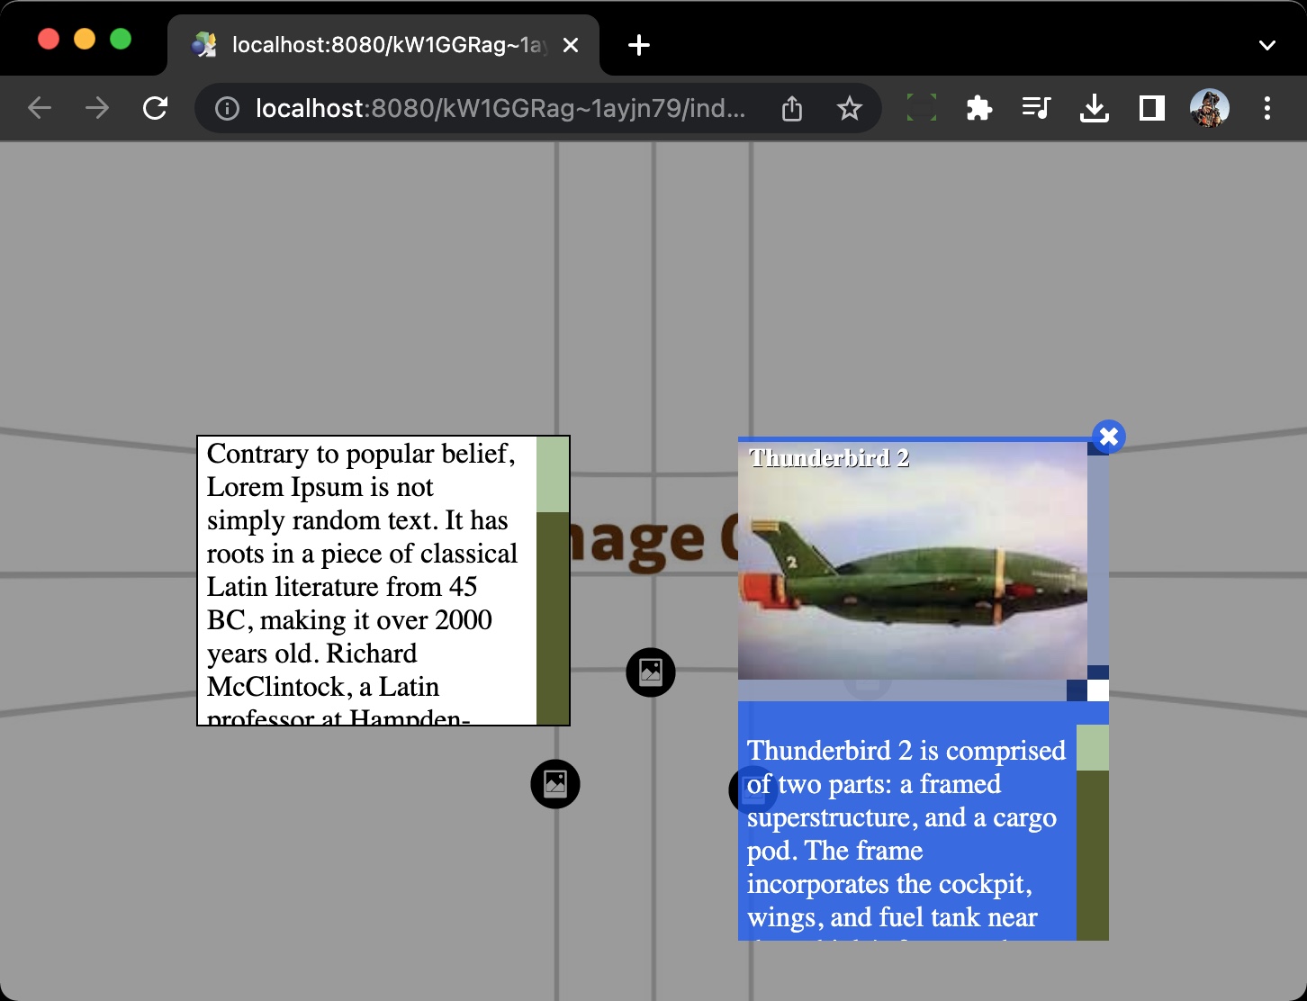Click the lower-left image hotspot icon
The width and height of the screenshot is (1307, 1001).
click(x=555, y=784)
